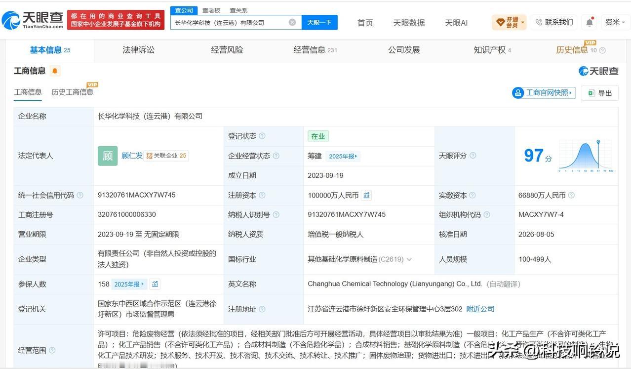Click the help icon beside 天眼评分

[x=473, y=156]
